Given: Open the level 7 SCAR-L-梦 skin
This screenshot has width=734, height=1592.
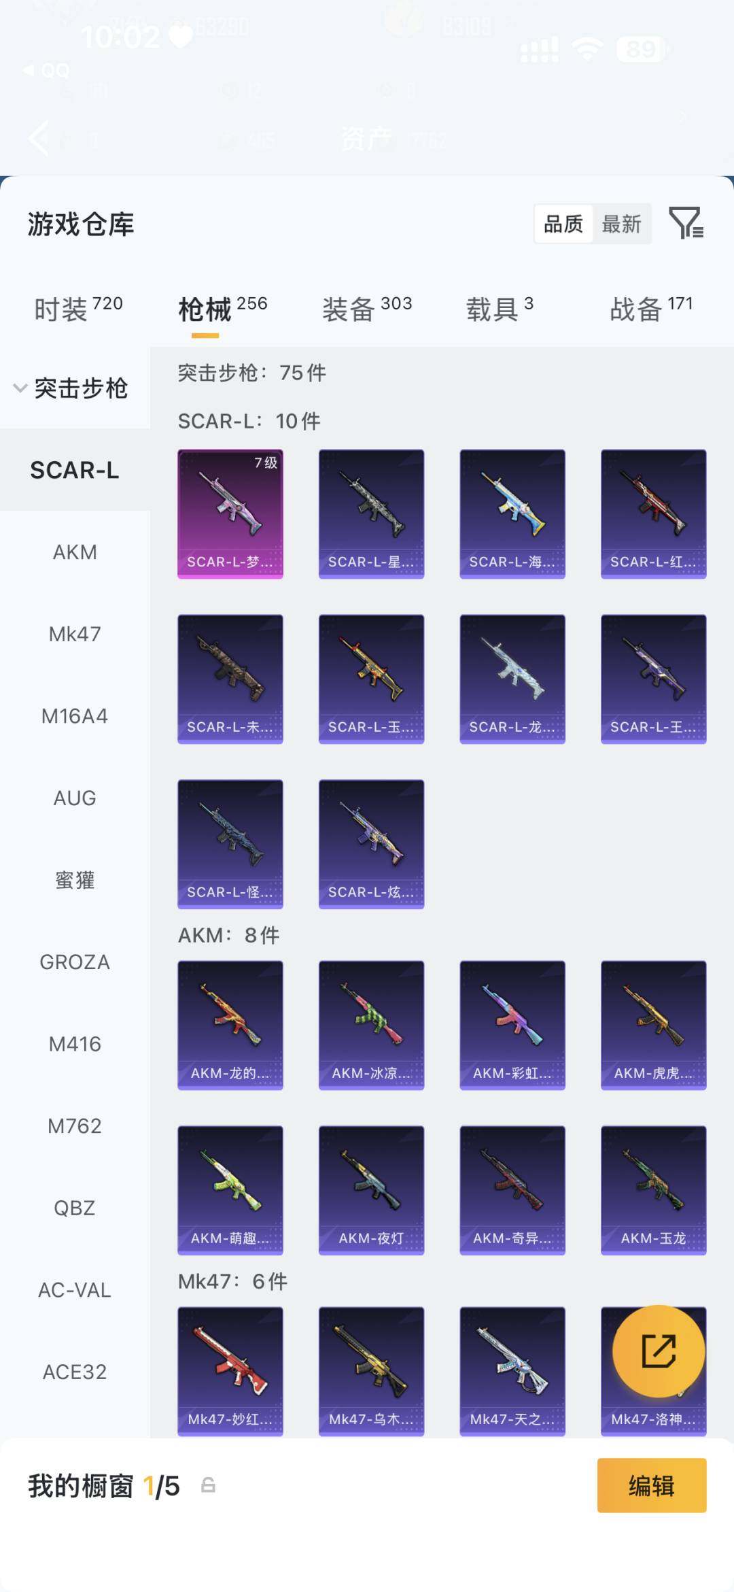Looking at the screenshot, I should pyautogui.click(x=230, y=514).
